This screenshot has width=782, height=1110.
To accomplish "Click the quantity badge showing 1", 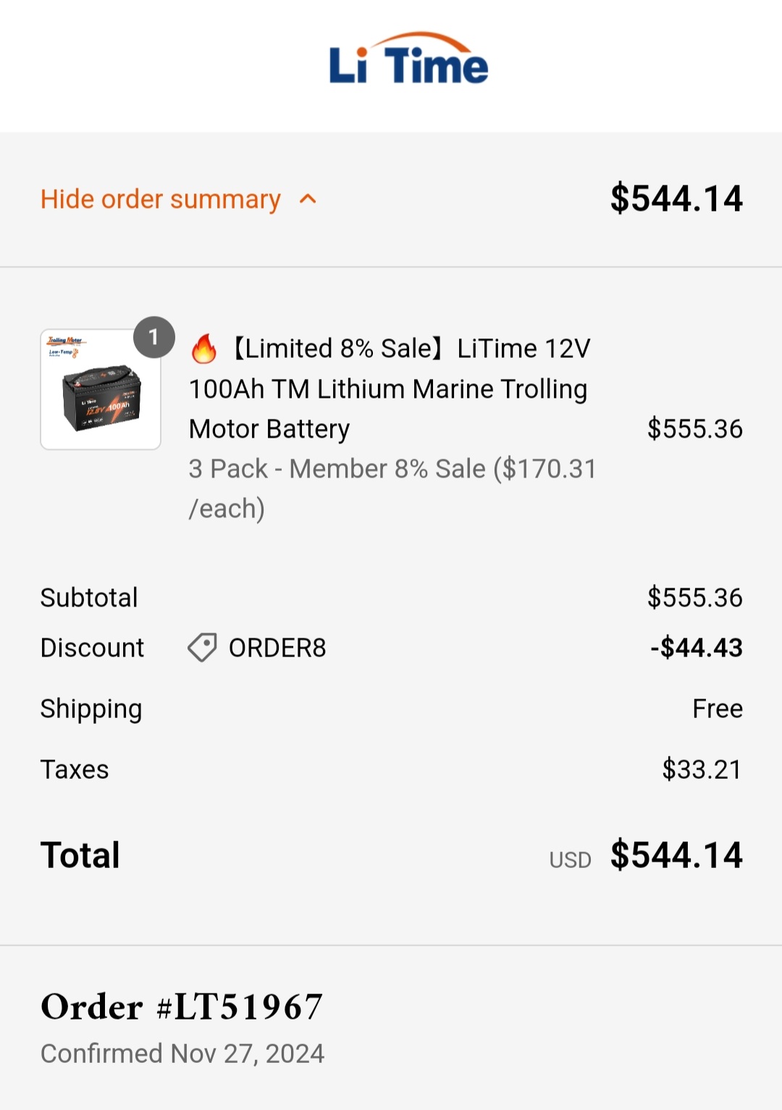I will pyautogui.click(x=154, y=337).
